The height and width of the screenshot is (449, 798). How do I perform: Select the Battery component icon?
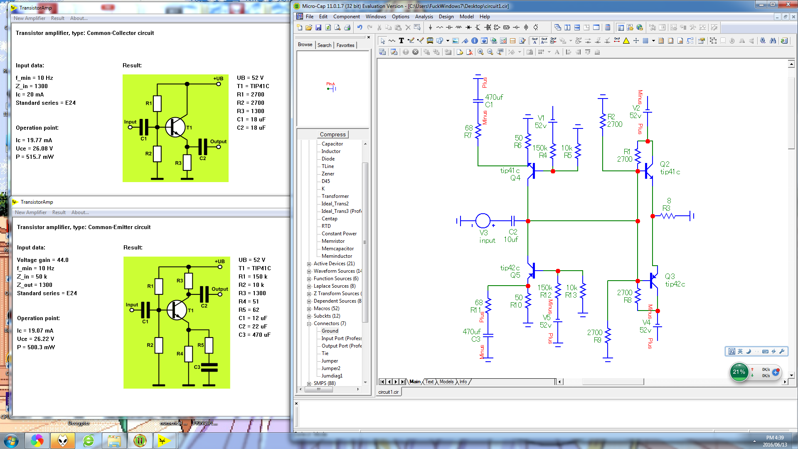point(516,27)
